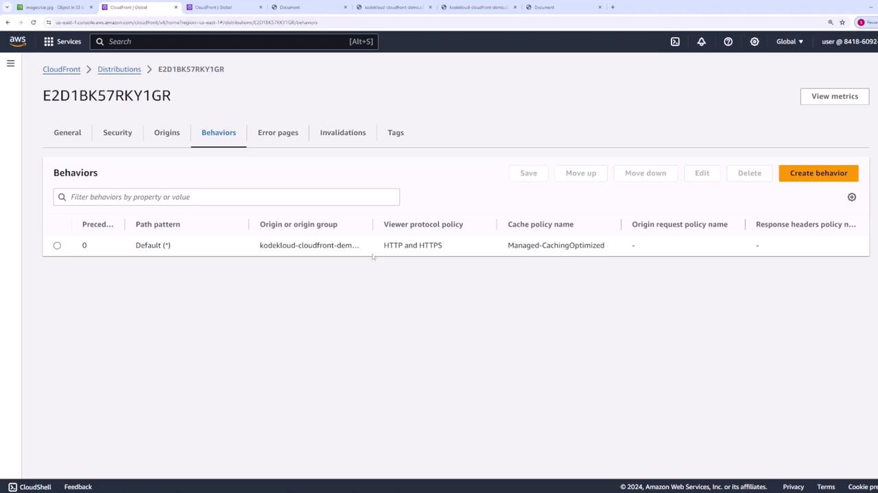The height and width of the screenshot is (493, 878).
Task: Switch to the General tab
Action: [x=67, y=133]
